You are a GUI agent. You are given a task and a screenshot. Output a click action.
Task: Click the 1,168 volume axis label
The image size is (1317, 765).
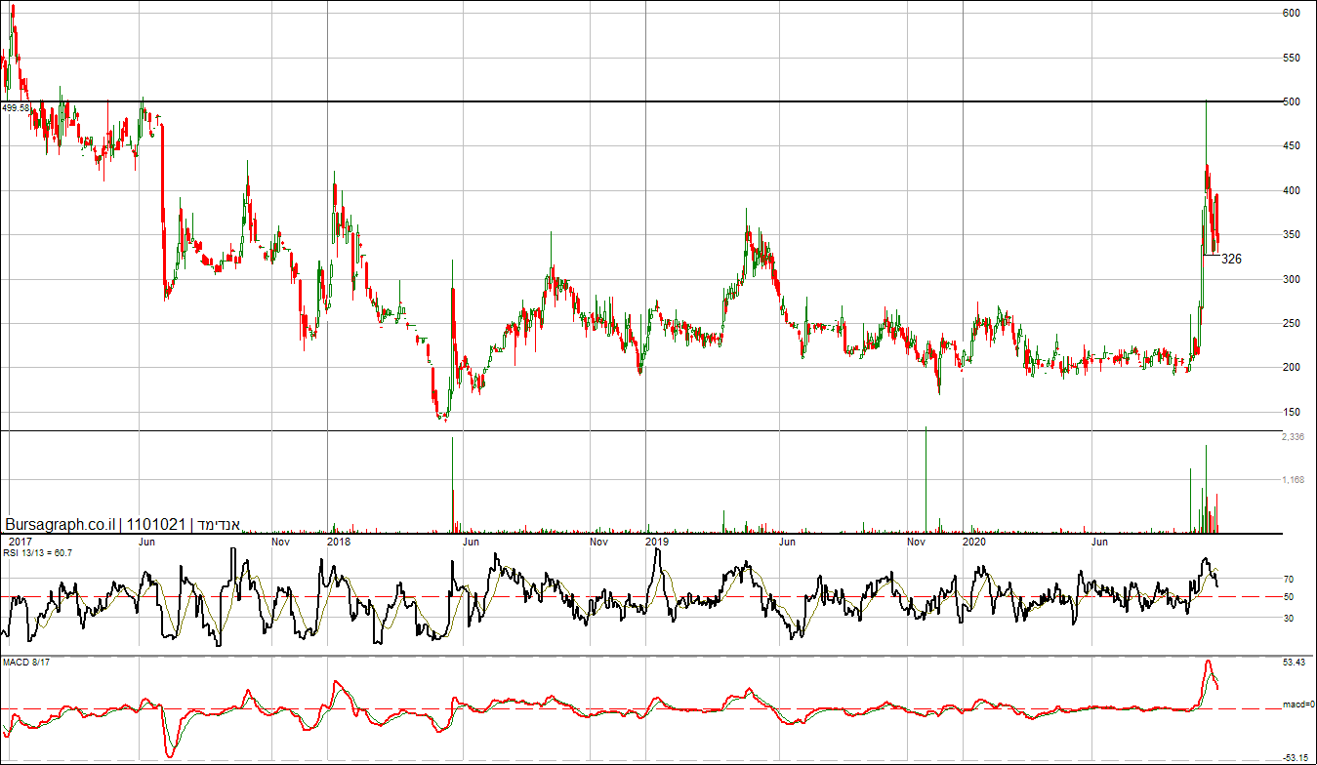pyautogui.click(x=1294, y=480)
